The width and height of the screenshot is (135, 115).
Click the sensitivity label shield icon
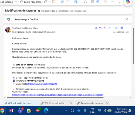pos(39,11)
